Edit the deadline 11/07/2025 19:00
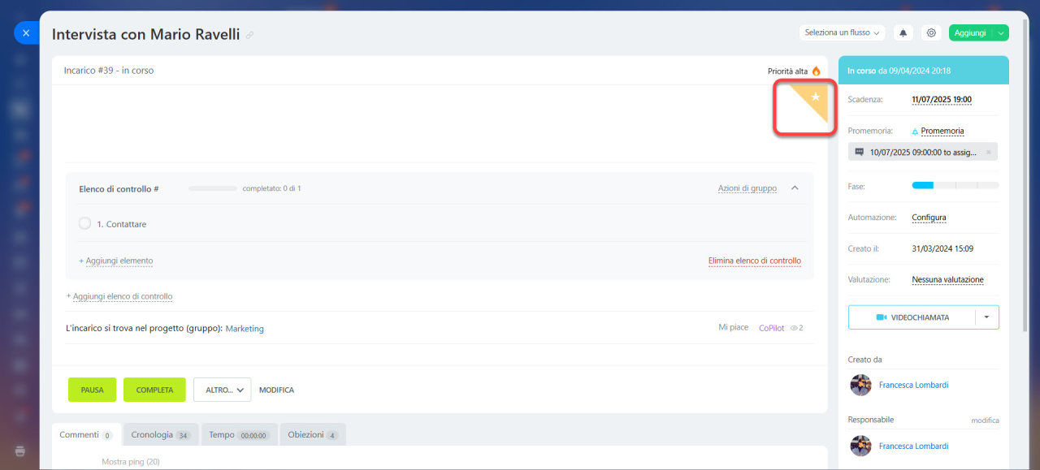This screenshot has height=470, width=1040. point(942,100)
